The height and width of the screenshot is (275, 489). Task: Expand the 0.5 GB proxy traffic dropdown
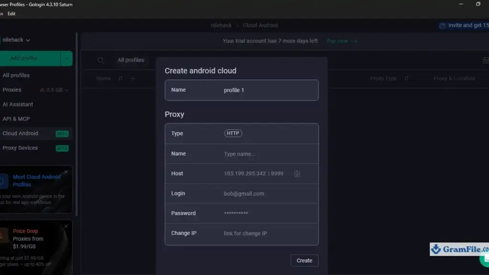click(57, 90)
